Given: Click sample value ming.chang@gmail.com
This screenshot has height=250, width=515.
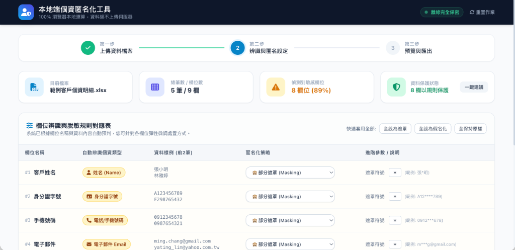Looking at the screenshot, I should pos(182,241).
